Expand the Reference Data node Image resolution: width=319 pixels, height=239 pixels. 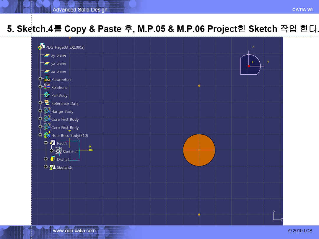(40, 103)
